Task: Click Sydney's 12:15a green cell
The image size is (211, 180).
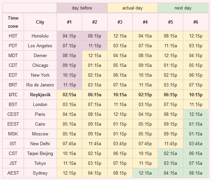Action: tap(145, 173)
